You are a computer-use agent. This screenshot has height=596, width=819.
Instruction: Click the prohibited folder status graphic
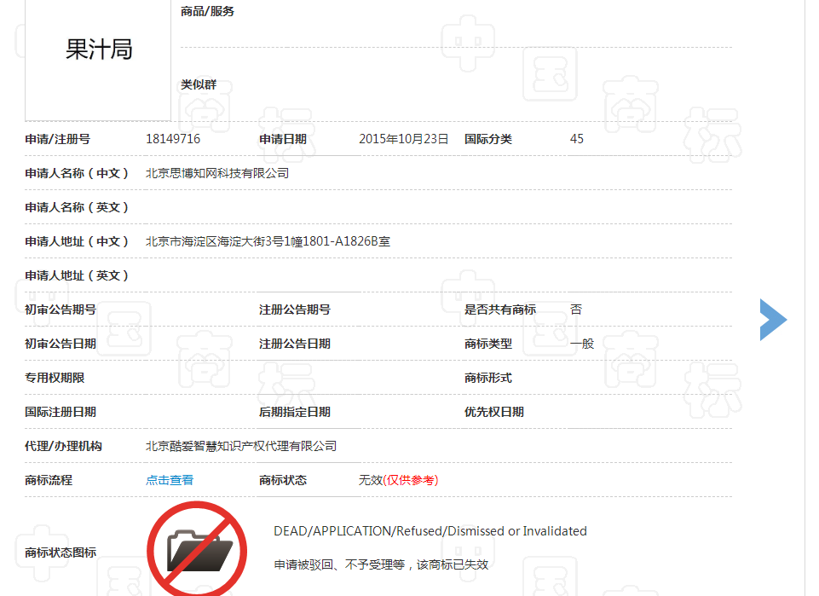tap(197, 550)
